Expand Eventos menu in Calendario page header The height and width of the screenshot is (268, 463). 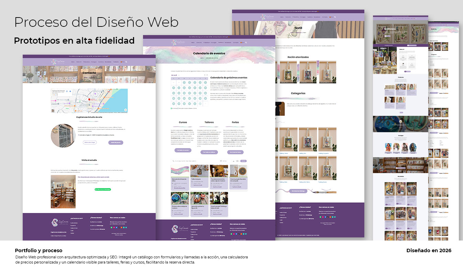coord(221,43)
